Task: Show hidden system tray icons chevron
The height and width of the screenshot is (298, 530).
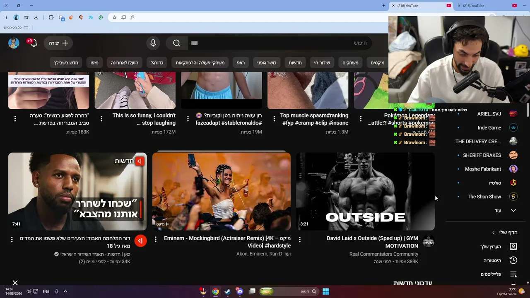Action: (65, 291)
